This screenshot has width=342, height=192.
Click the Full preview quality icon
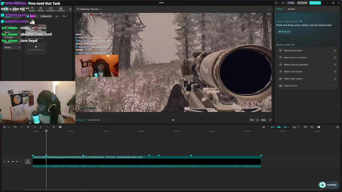click(251, 120)
